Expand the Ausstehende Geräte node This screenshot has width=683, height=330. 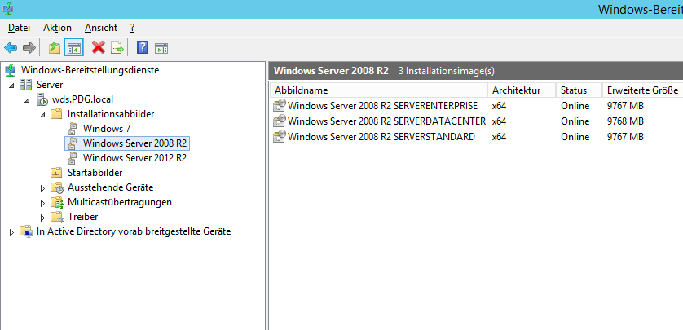pyautogui.click(x=43, y=187)
